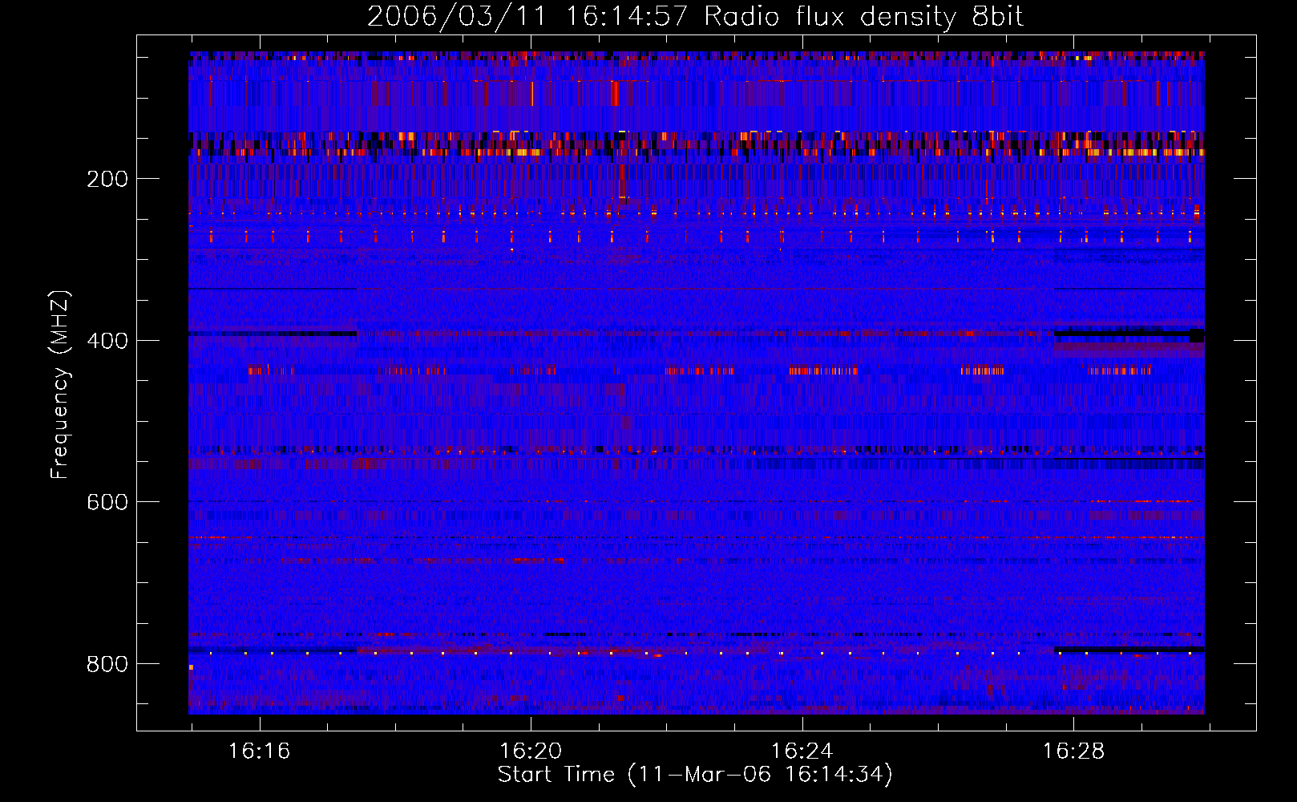Viewport: 1297px width, 802px height.
Task: Click the 600 frequency tick label
Action: pyautogui.click(x=107, y=502)
